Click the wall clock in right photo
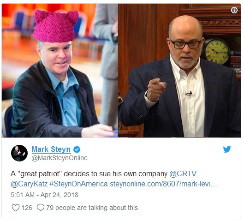 [217, 51]
